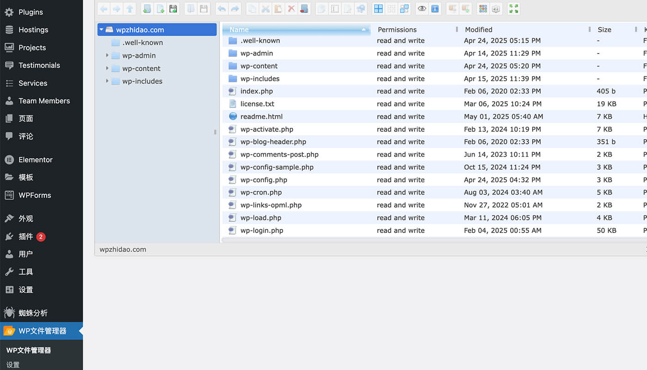Click the upload files floppy-disk icon
This screenshot has height=370, width=647.
pos(173,8)
